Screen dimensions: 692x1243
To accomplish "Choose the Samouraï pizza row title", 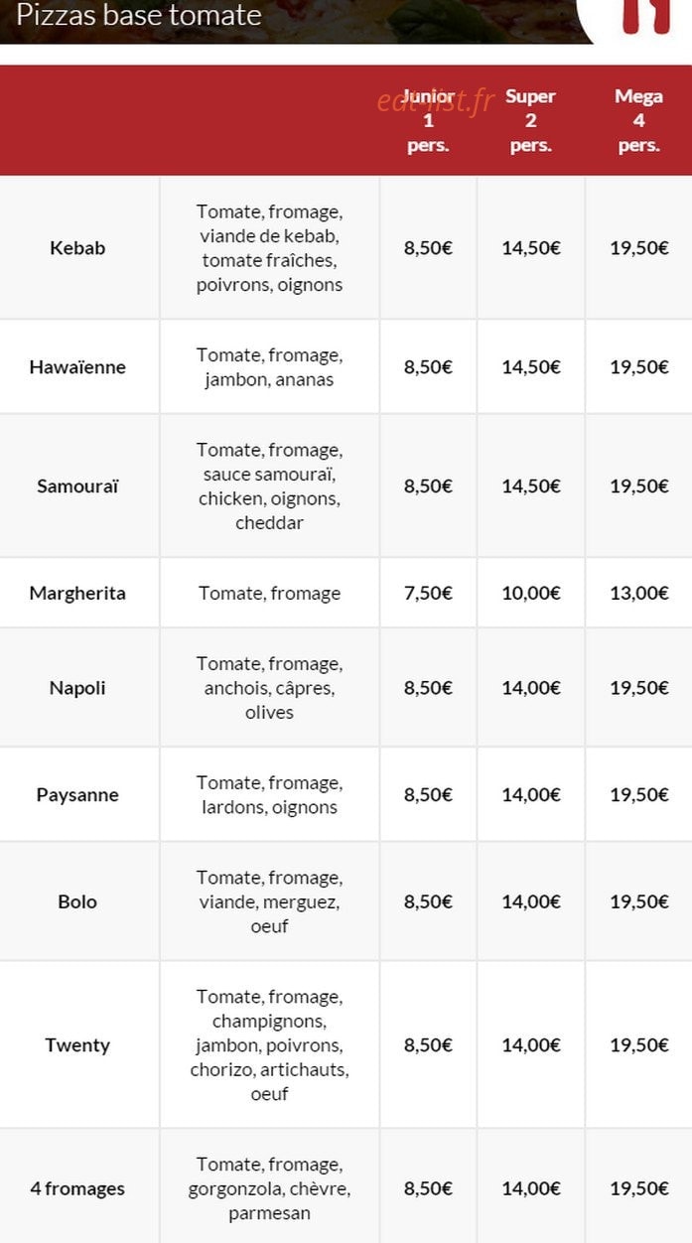I will click(77, 486).
